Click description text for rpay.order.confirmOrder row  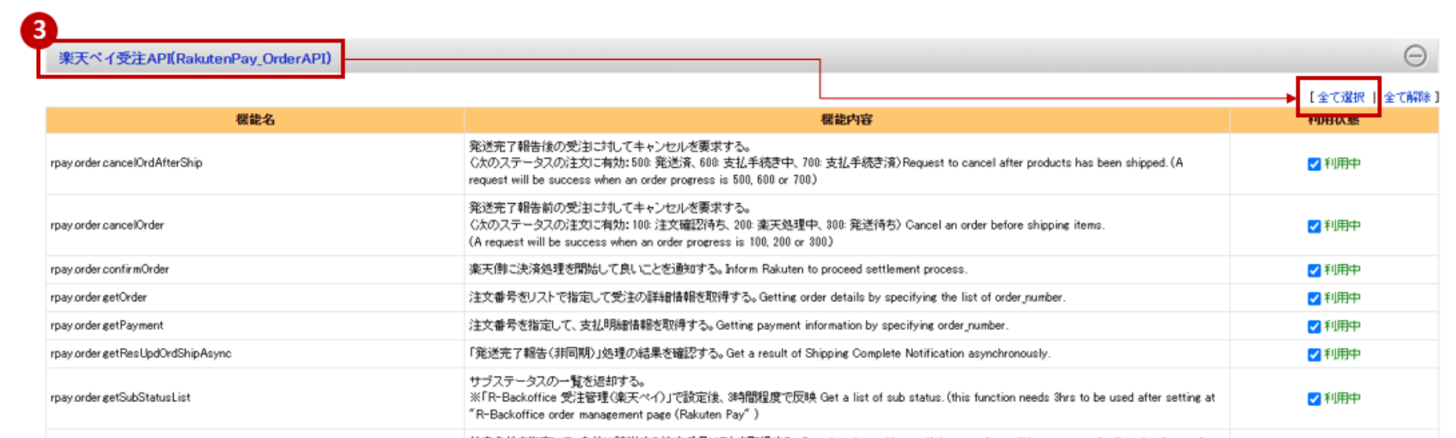point(718,269)
